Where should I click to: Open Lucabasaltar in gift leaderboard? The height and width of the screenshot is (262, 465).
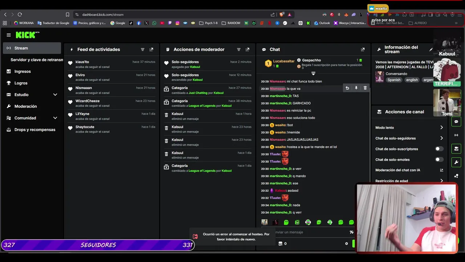[x=283, y=61]
